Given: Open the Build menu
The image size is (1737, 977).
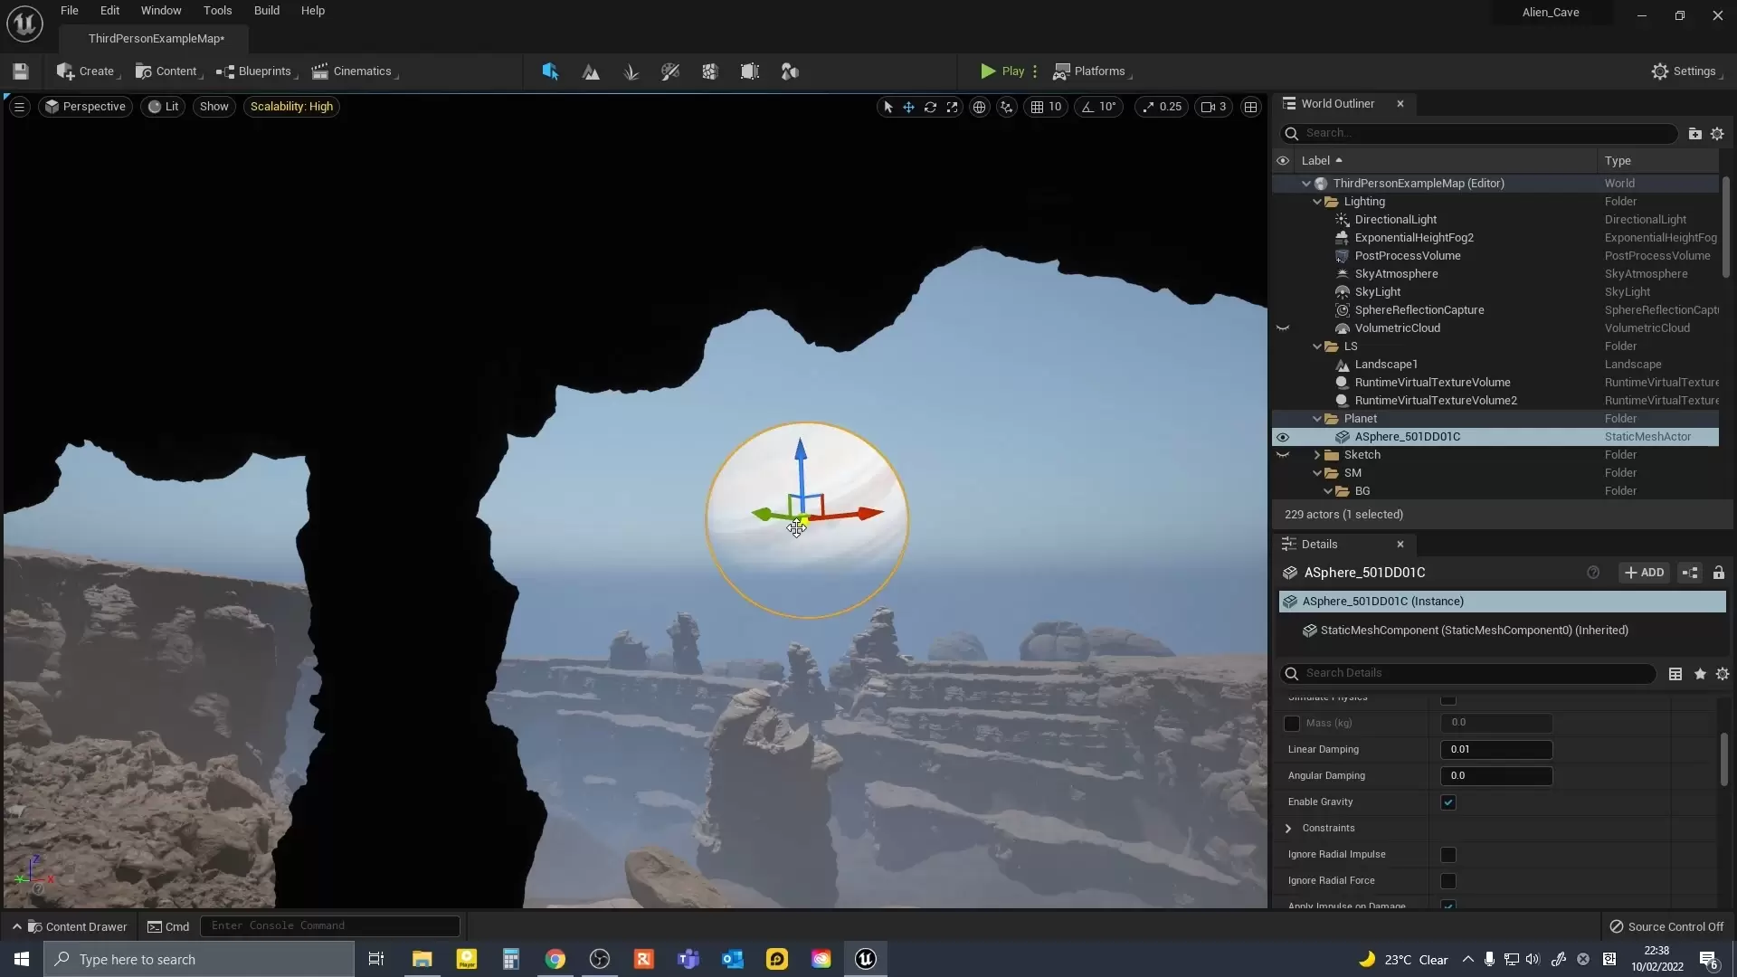Looking at the screenshot, I should (x=266, y=11).
